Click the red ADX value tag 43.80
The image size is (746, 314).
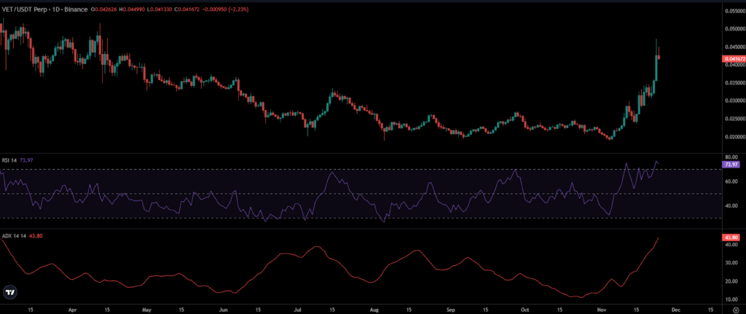(730, 238)
